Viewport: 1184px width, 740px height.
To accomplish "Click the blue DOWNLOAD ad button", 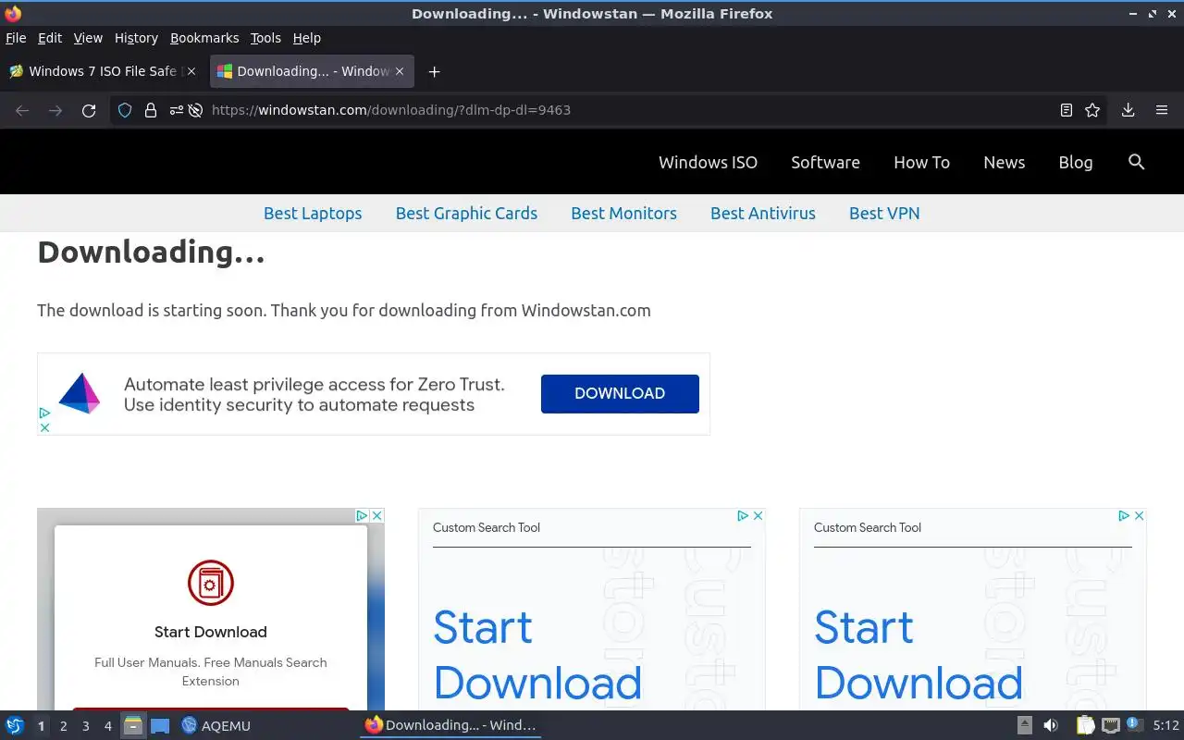I will (620, 393).
